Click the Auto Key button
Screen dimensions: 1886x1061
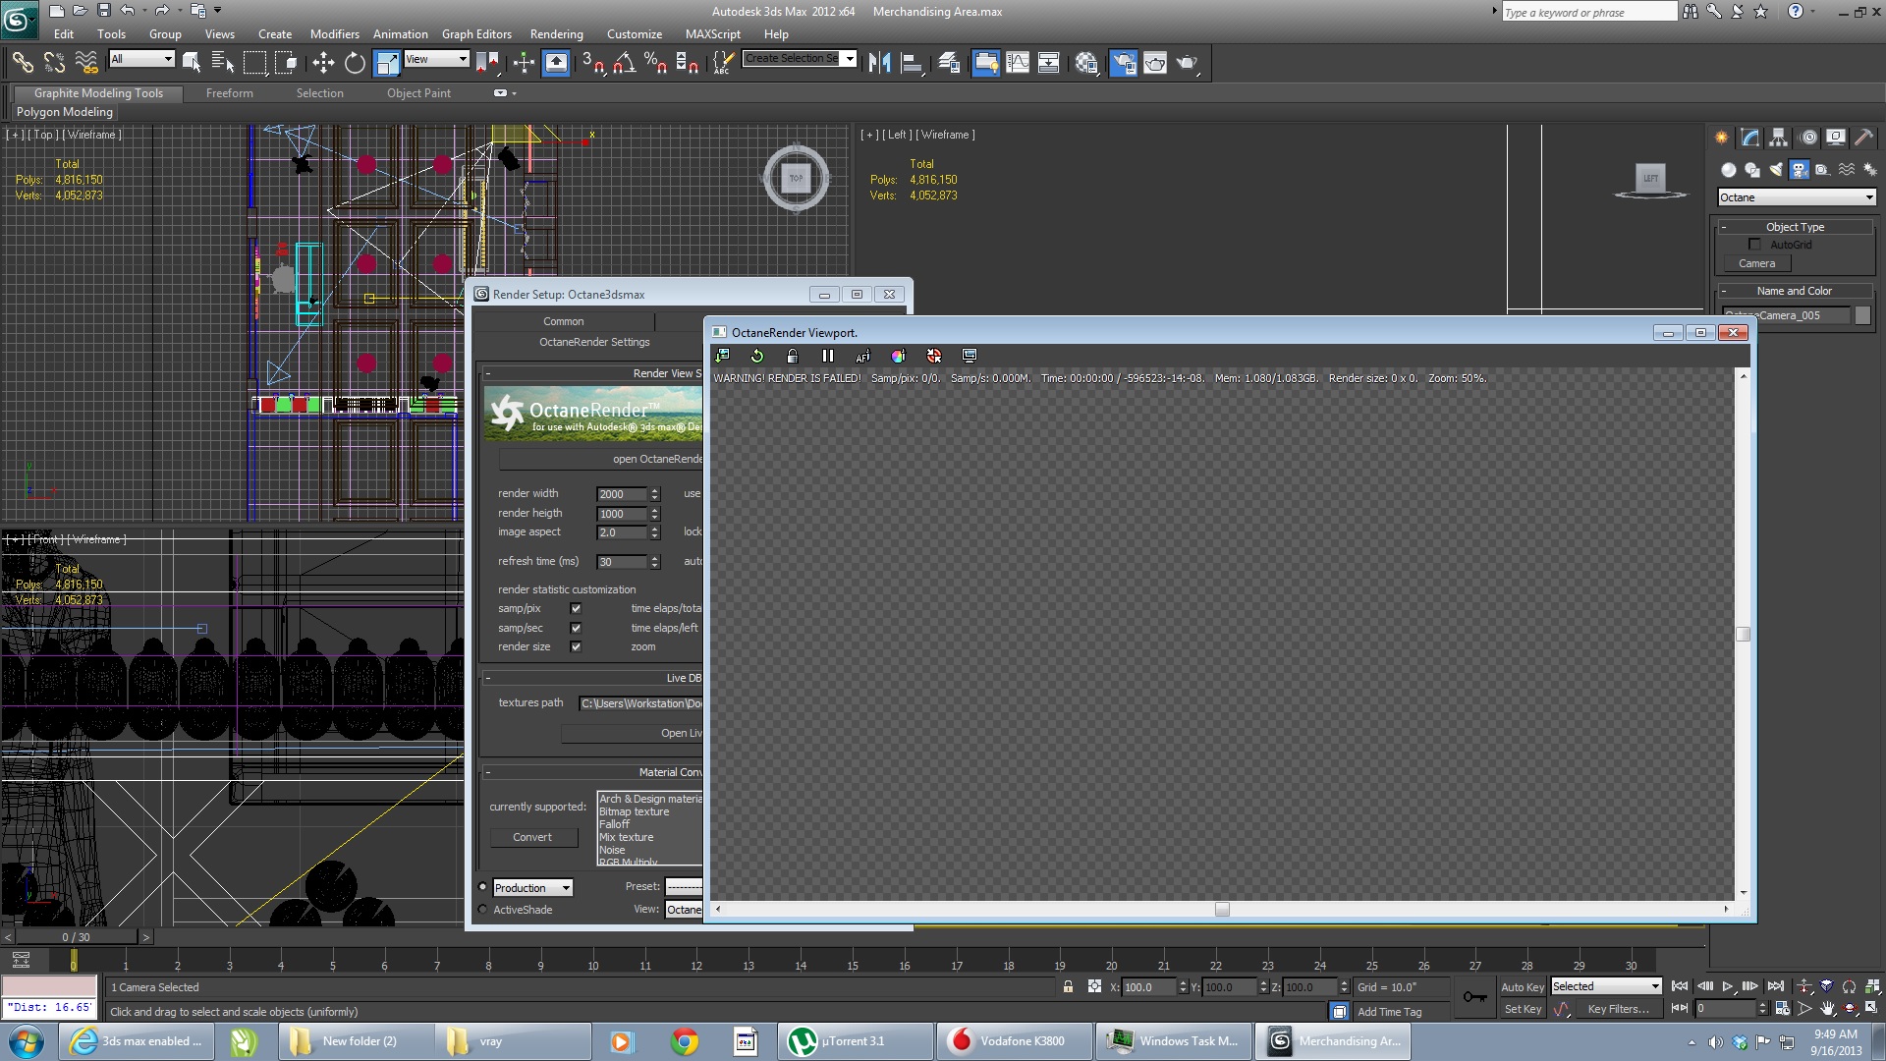[x=1522, y=986]
